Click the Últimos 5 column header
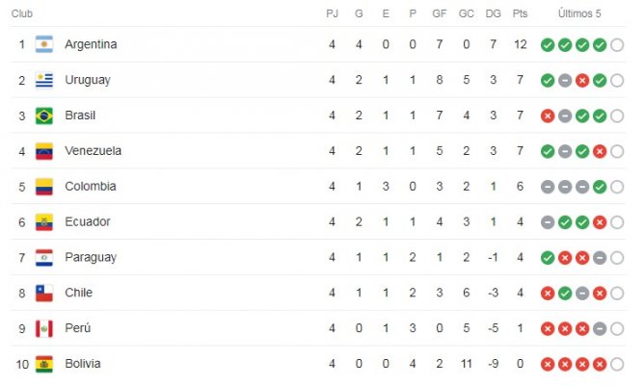Screen dimensions: 644x385 579,13
